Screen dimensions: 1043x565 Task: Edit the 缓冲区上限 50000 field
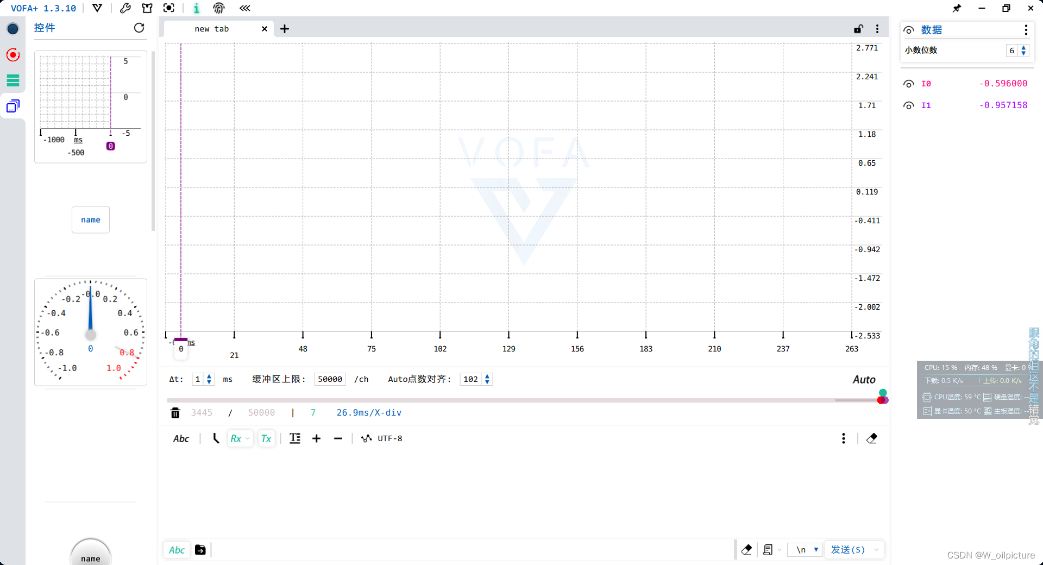coord(330,379)
